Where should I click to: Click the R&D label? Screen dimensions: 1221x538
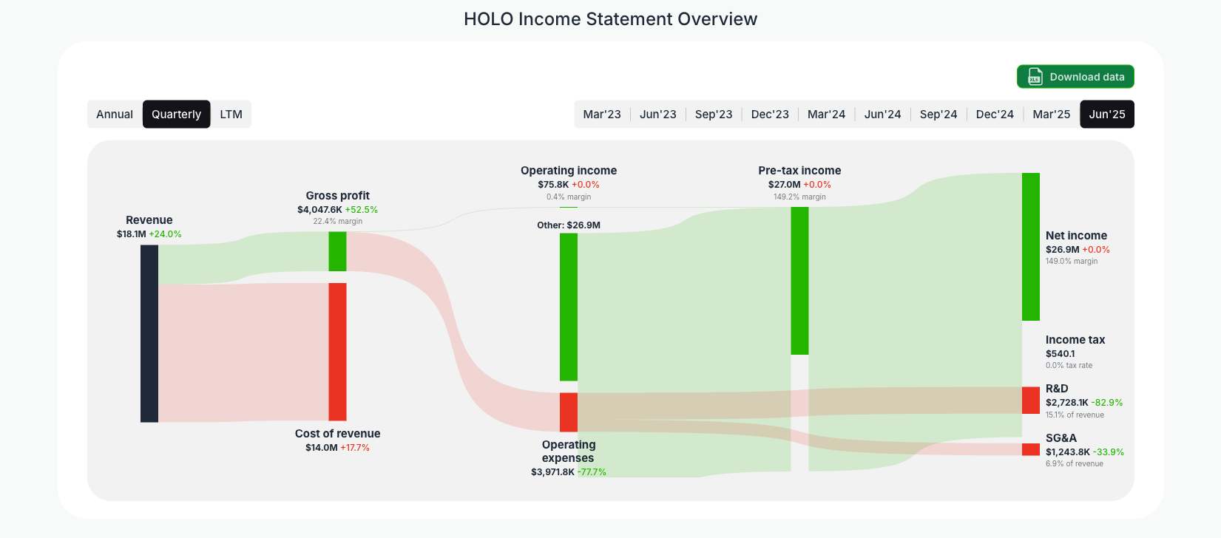(1057, 389)
